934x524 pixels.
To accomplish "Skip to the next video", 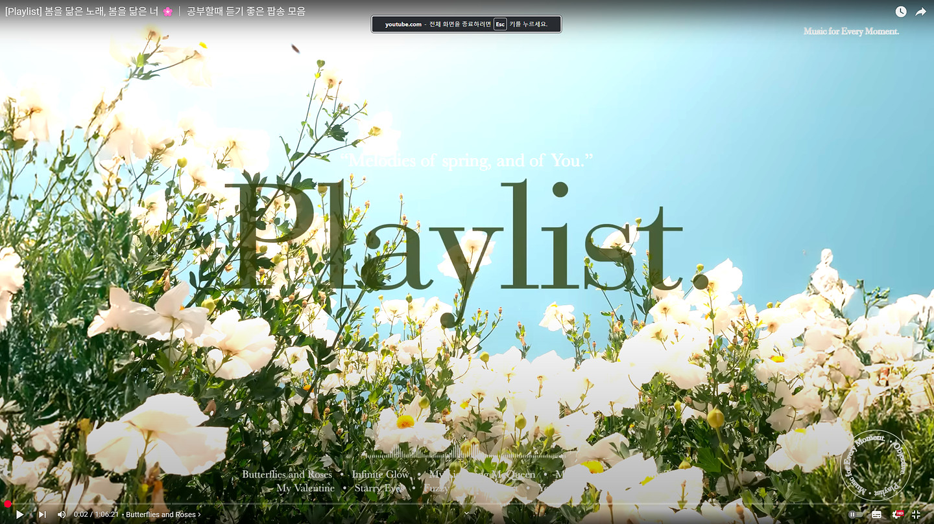I will (x=42, y=514).
